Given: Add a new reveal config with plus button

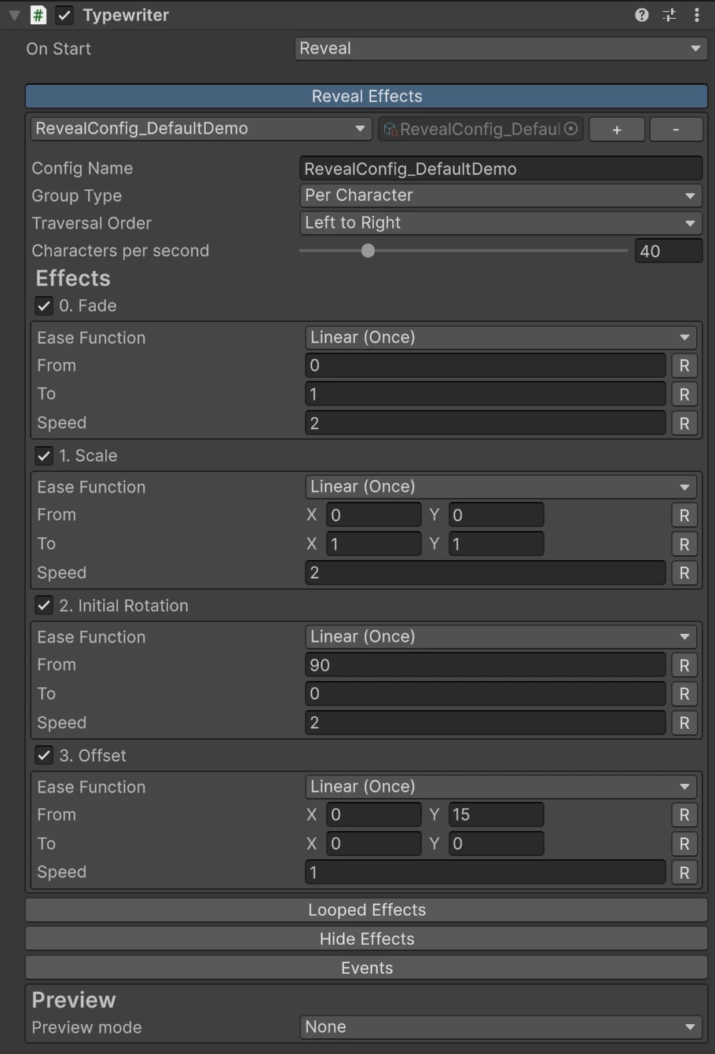Looking at the screenshot, I should point(617,130).
